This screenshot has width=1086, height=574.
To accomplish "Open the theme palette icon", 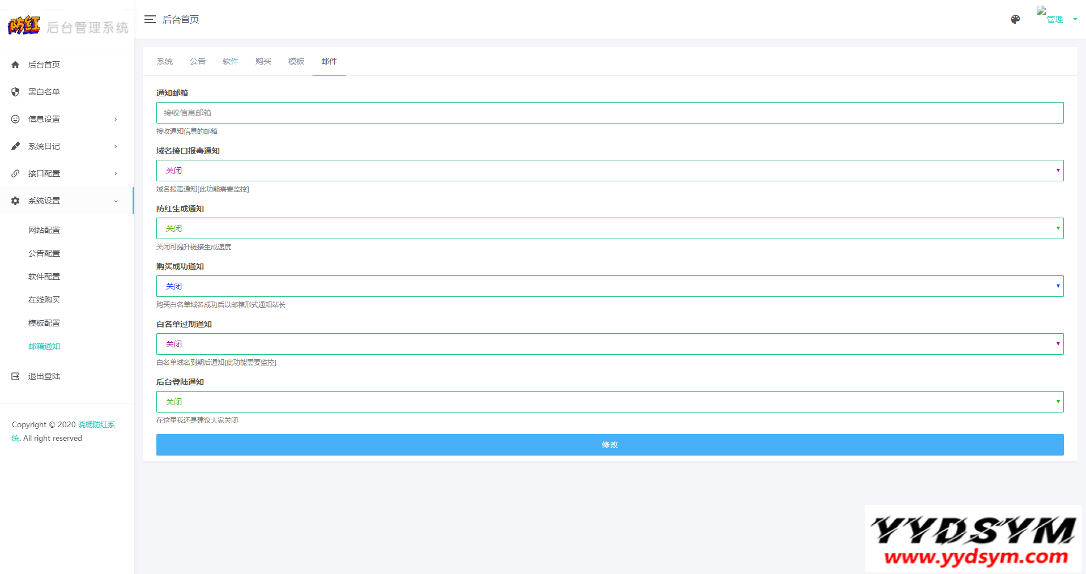I will (1015, 19).
